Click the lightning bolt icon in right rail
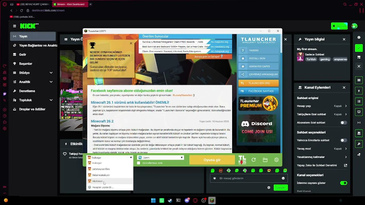 tap(359, 91)
